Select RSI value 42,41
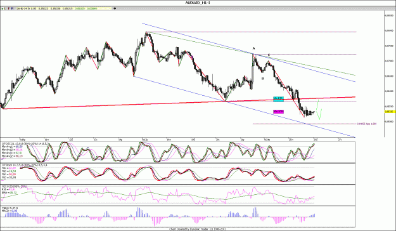 [x=12, y=189]
